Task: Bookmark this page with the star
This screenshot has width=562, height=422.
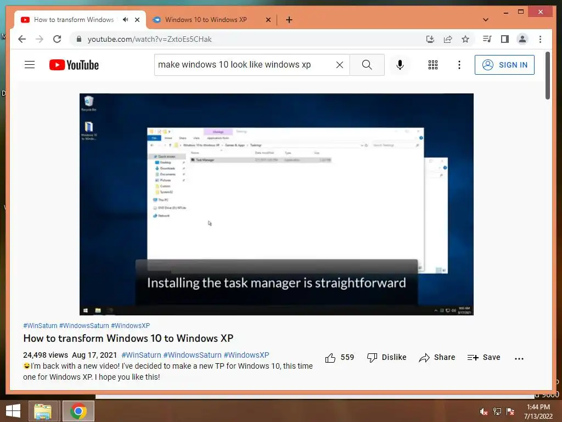Action: pos(465,39)
